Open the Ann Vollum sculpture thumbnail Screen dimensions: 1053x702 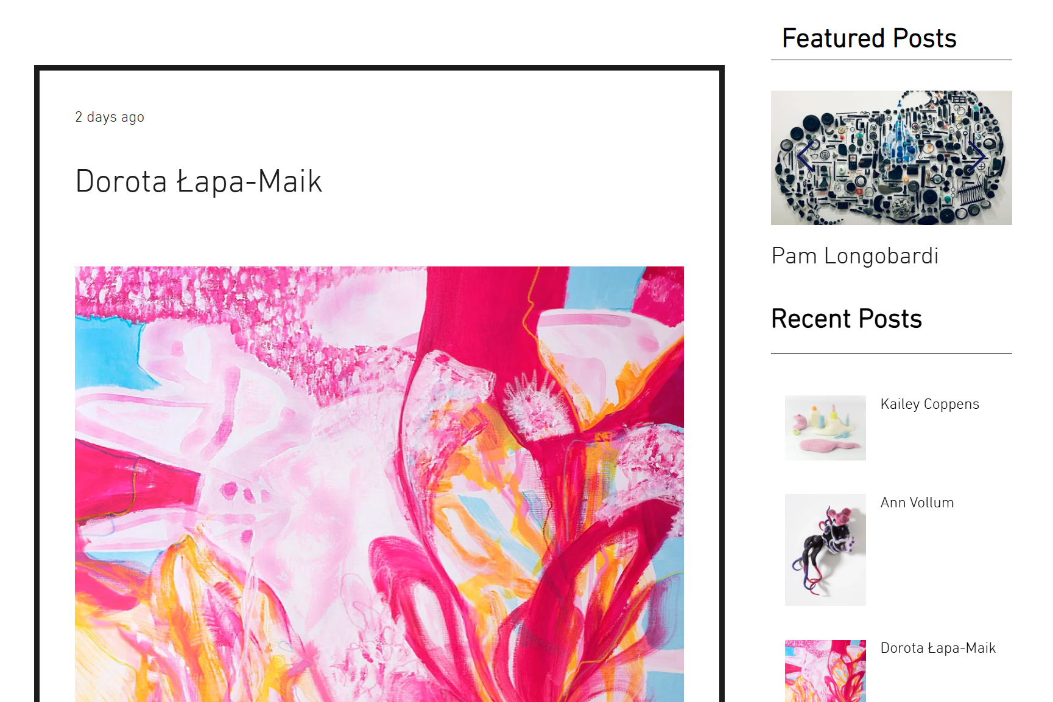click(825, 550)
